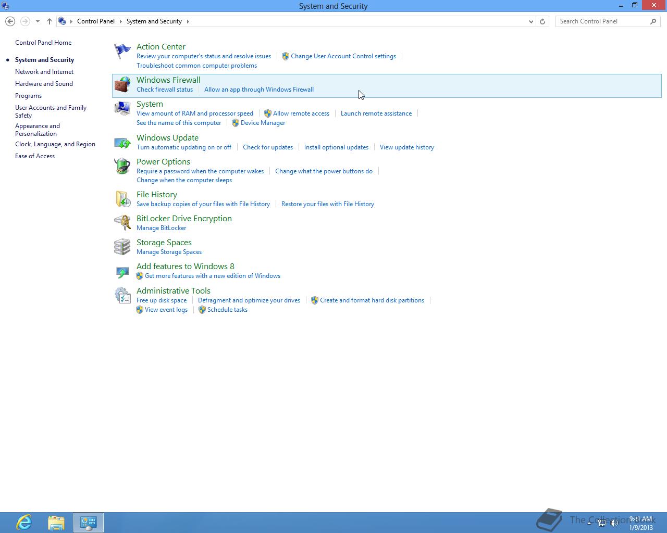The image size is (667, 533).
Task: Open View update history
Action: [x=407, y=147]
